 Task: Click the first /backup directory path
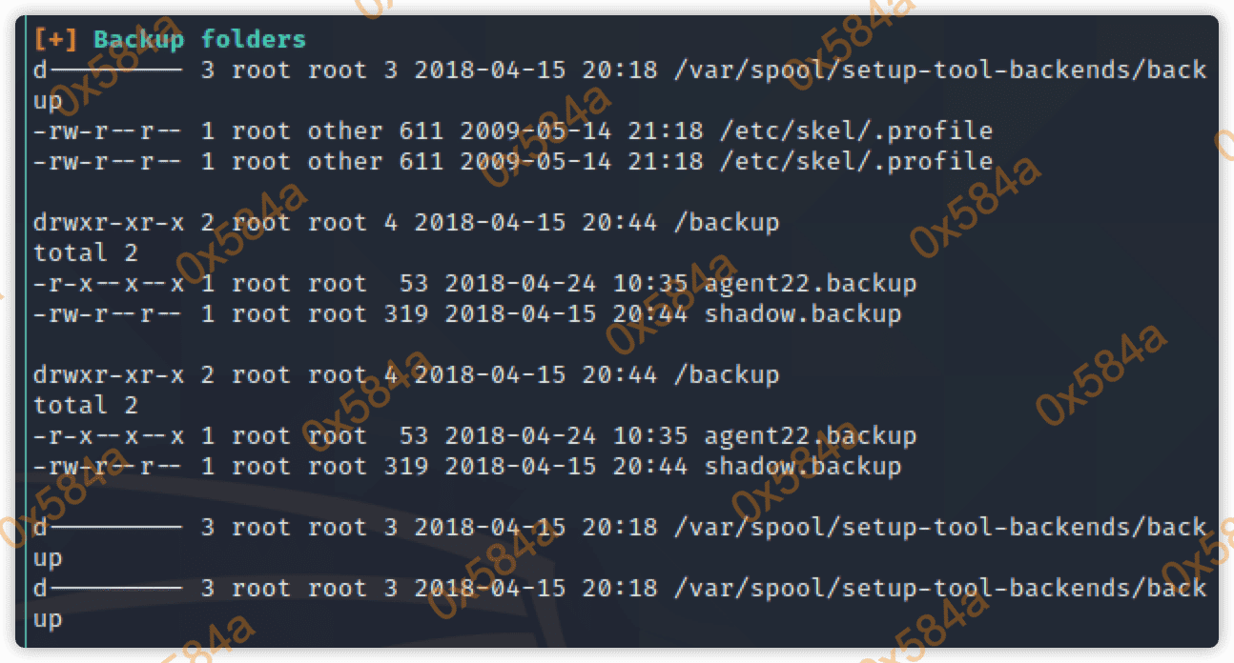click(726, 222)
